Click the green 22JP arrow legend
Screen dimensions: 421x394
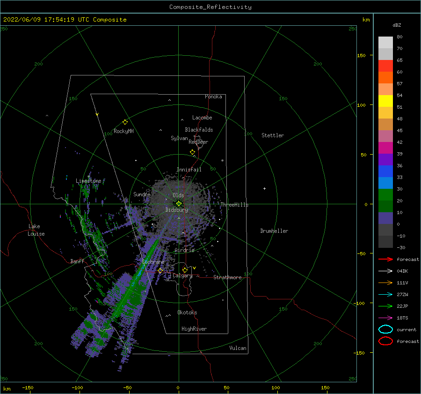tap(385, 306)
